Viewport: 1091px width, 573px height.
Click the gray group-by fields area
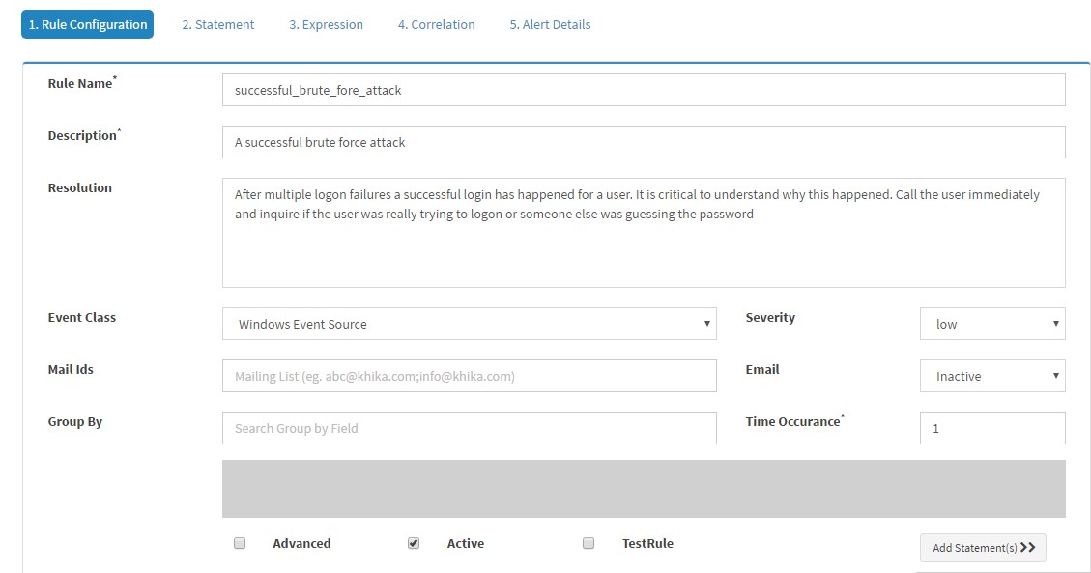point(644,489)
